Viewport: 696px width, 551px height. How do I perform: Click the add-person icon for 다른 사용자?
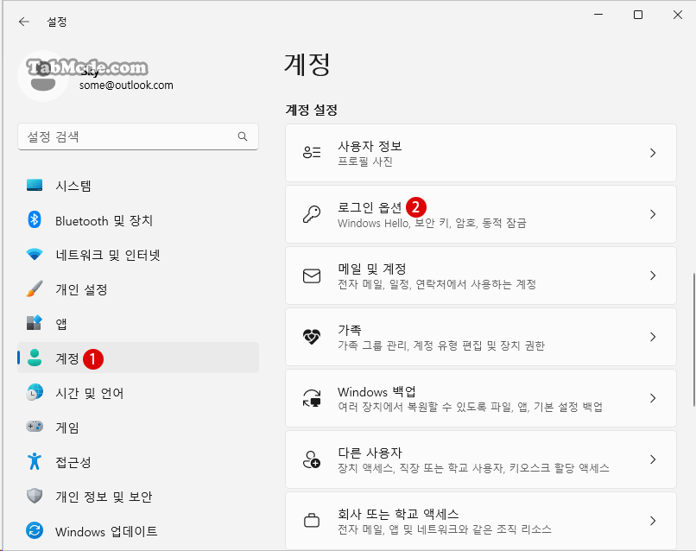click(x=312, y=459)
